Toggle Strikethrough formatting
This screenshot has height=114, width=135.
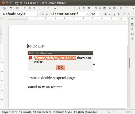coord(119,14)
